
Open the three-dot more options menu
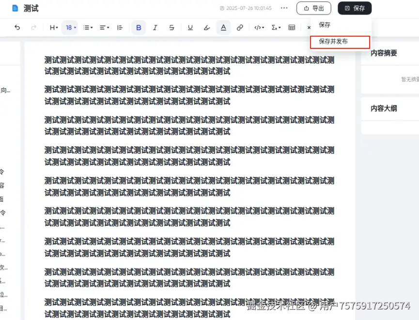284,8
